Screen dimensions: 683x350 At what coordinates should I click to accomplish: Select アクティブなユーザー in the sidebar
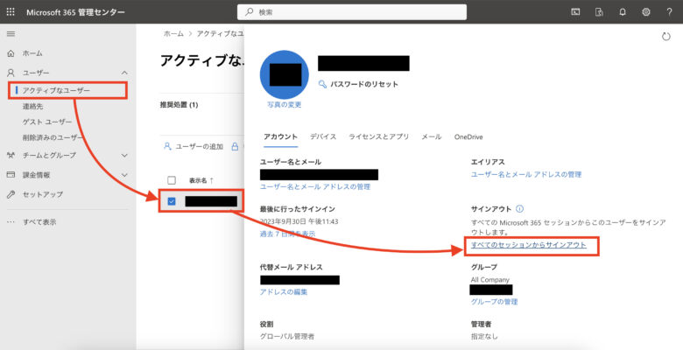tap(67, 90)
